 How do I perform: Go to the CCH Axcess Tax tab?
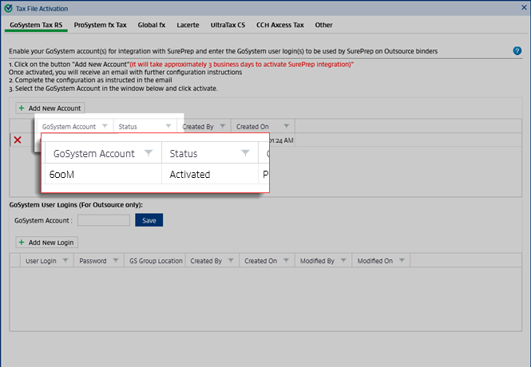pos(279,25)
